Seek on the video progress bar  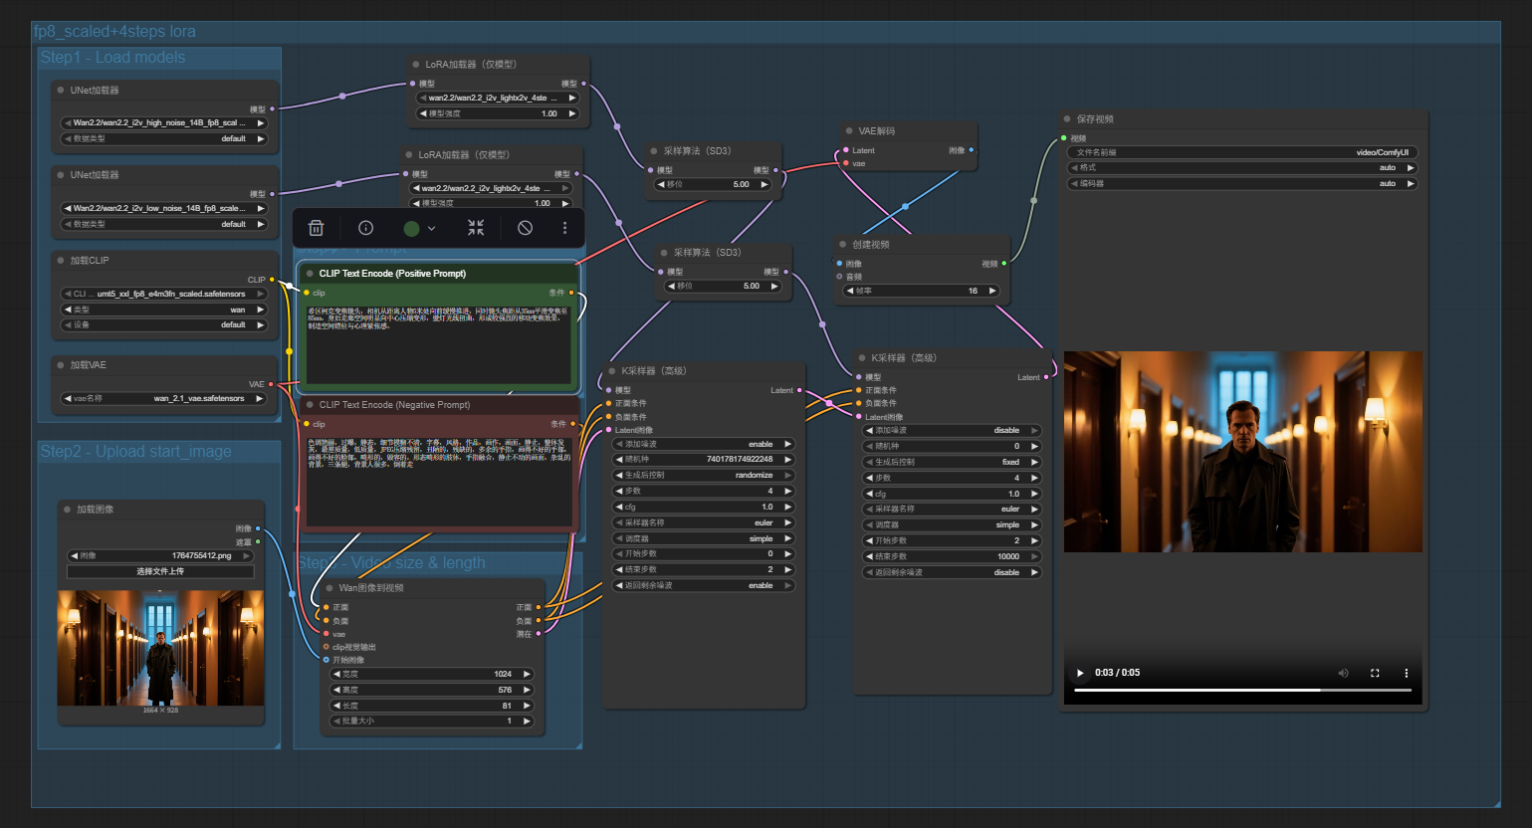pos(1242,690)
